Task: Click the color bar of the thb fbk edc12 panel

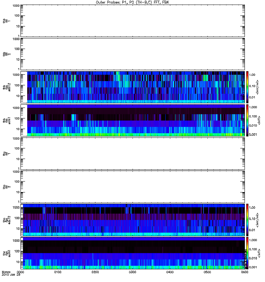Action: point(247,87)
